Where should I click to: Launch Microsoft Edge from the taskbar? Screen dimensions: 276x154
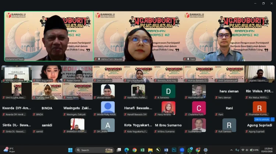pos(127,150)
